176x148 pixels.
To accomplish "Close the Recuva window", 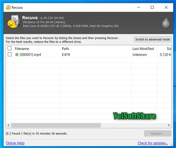I will click(166, 8).
